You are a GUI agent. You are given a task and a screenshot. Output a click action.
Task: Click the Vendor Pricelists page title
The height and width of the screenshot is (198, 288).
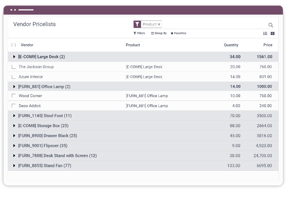click(x=34, y=24)
